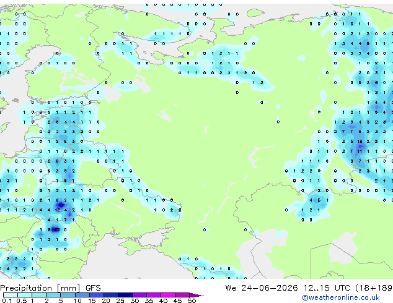This screenshot has height=303, width=393.
Task: Click the 2–5 mm legend color box
Action: 53,295
